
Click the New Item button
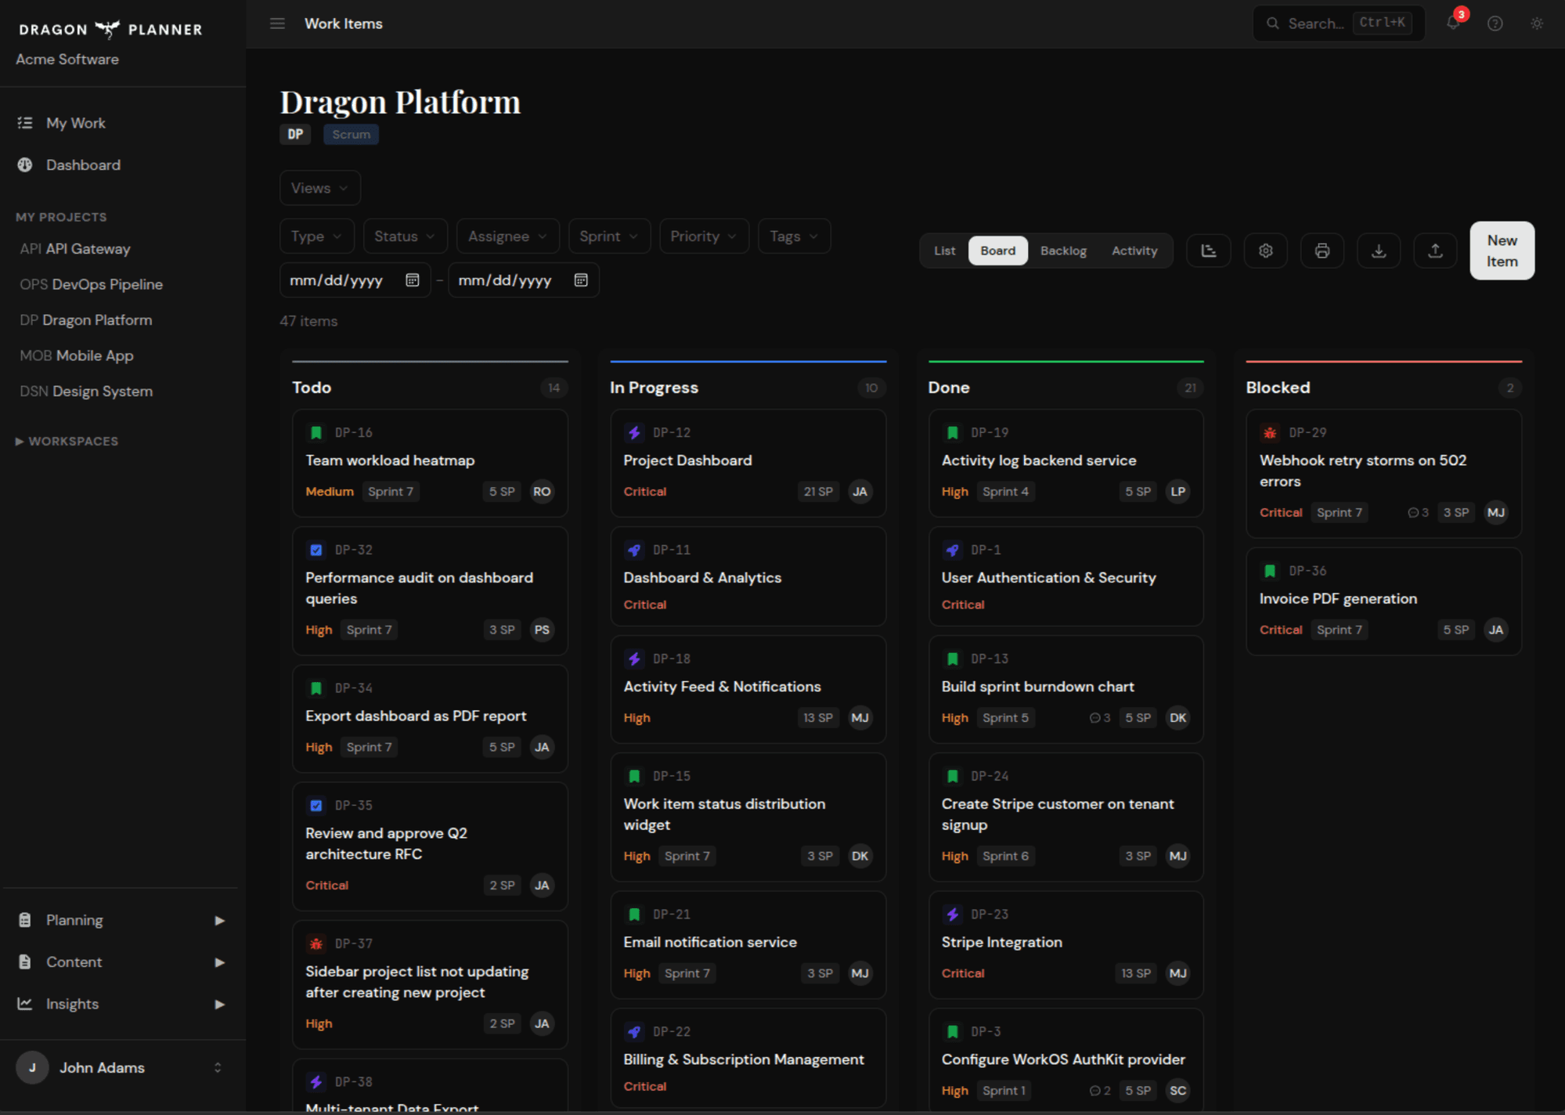1501,251
